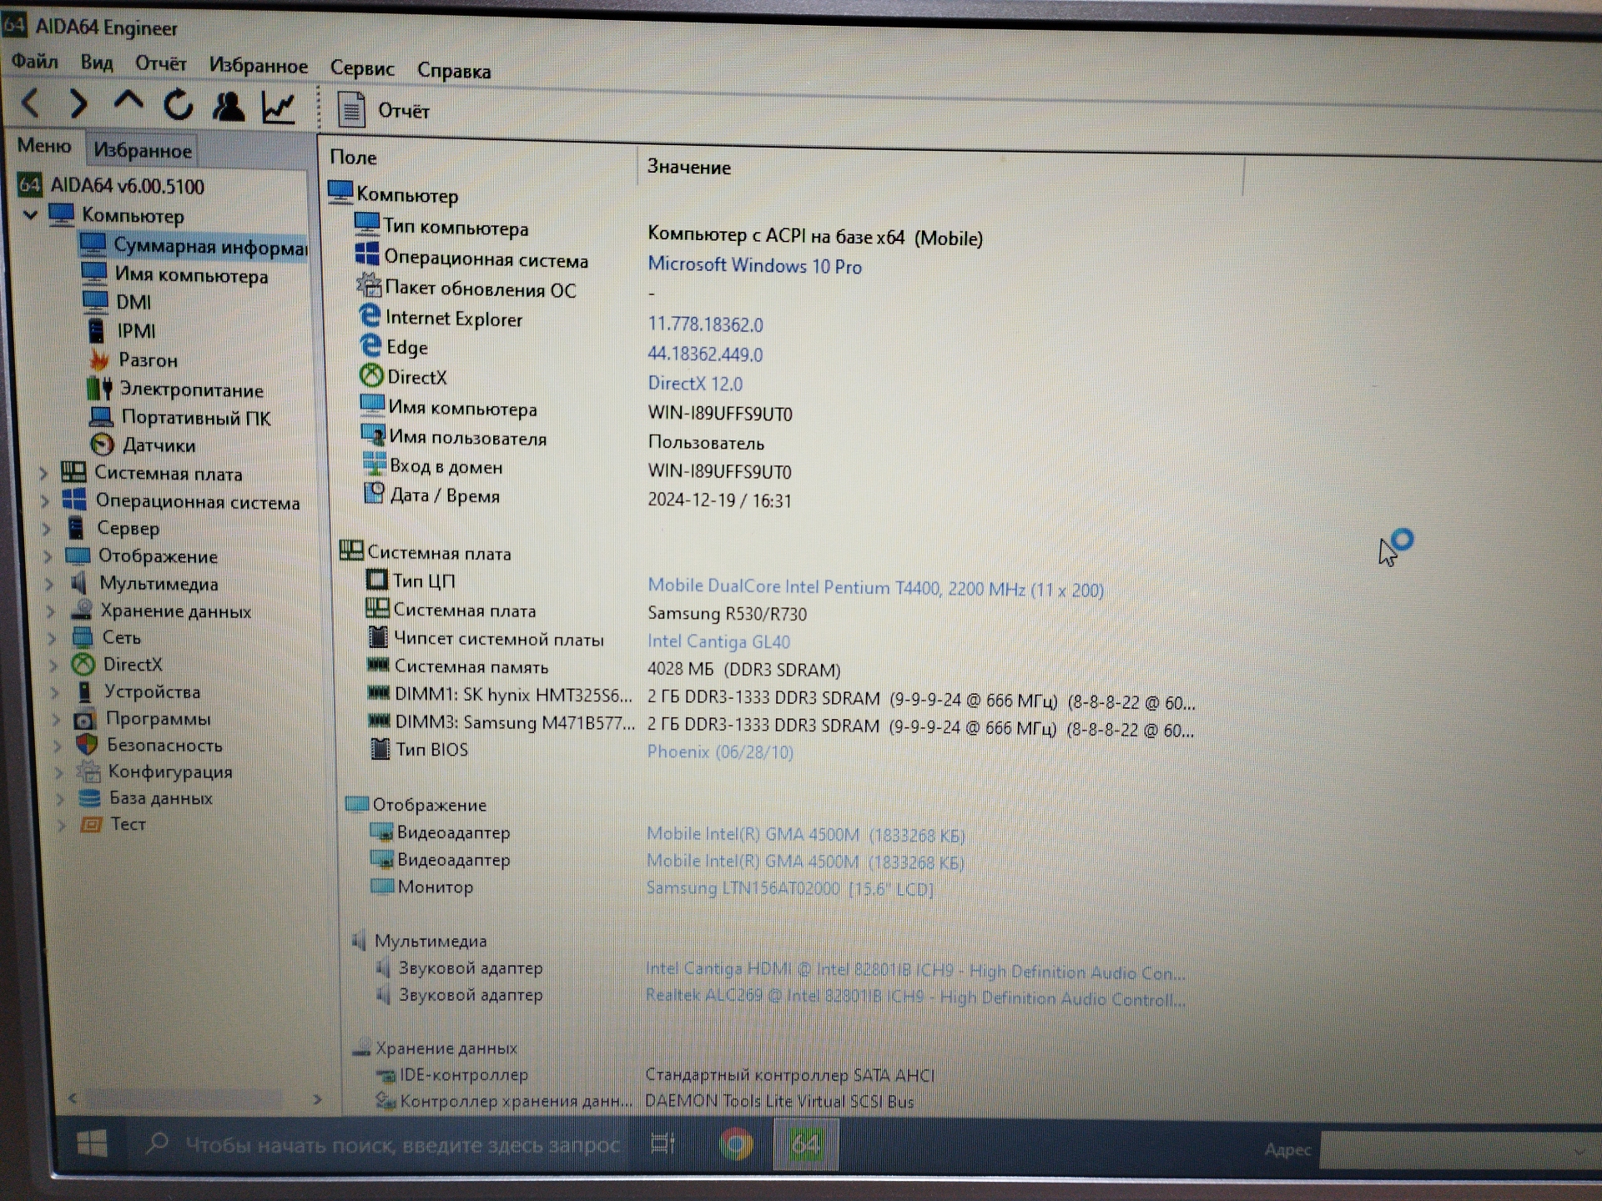
Task: Click the Samsung LTN156AT02000 monitor link
Action: pos(789,888)
